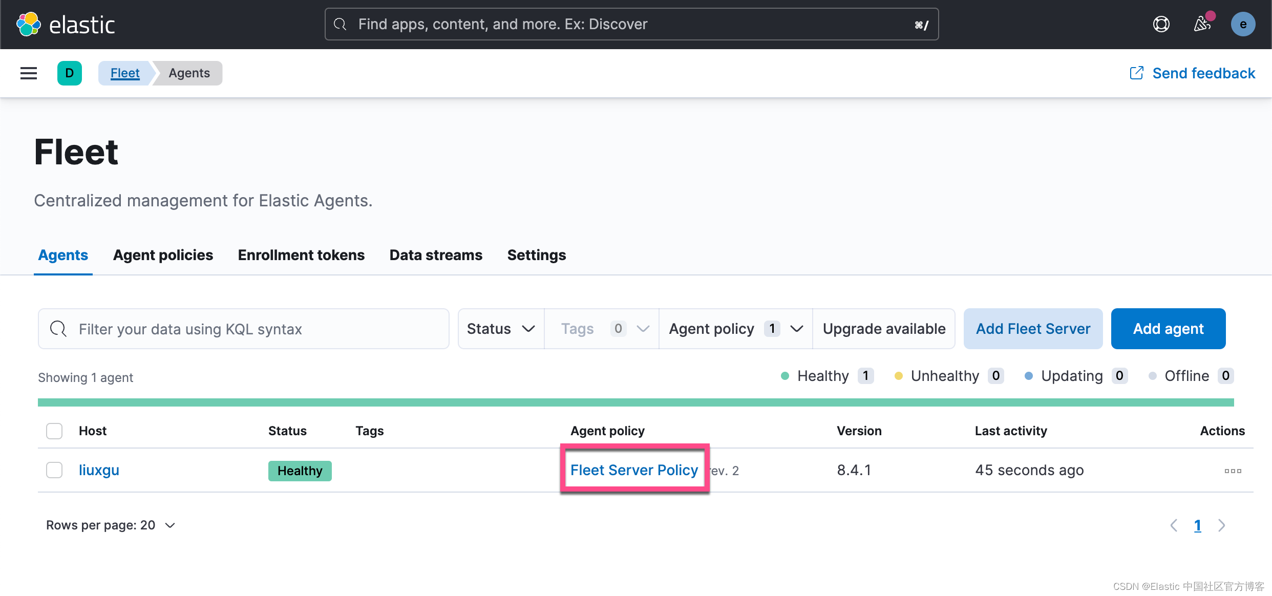Image resolution: width=1272 pixels, height=596 pixels.
Task: Go to next page arrow
Action: coord(1222,525)
